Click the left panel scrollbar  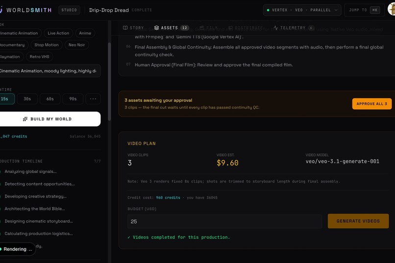[109, 81]
